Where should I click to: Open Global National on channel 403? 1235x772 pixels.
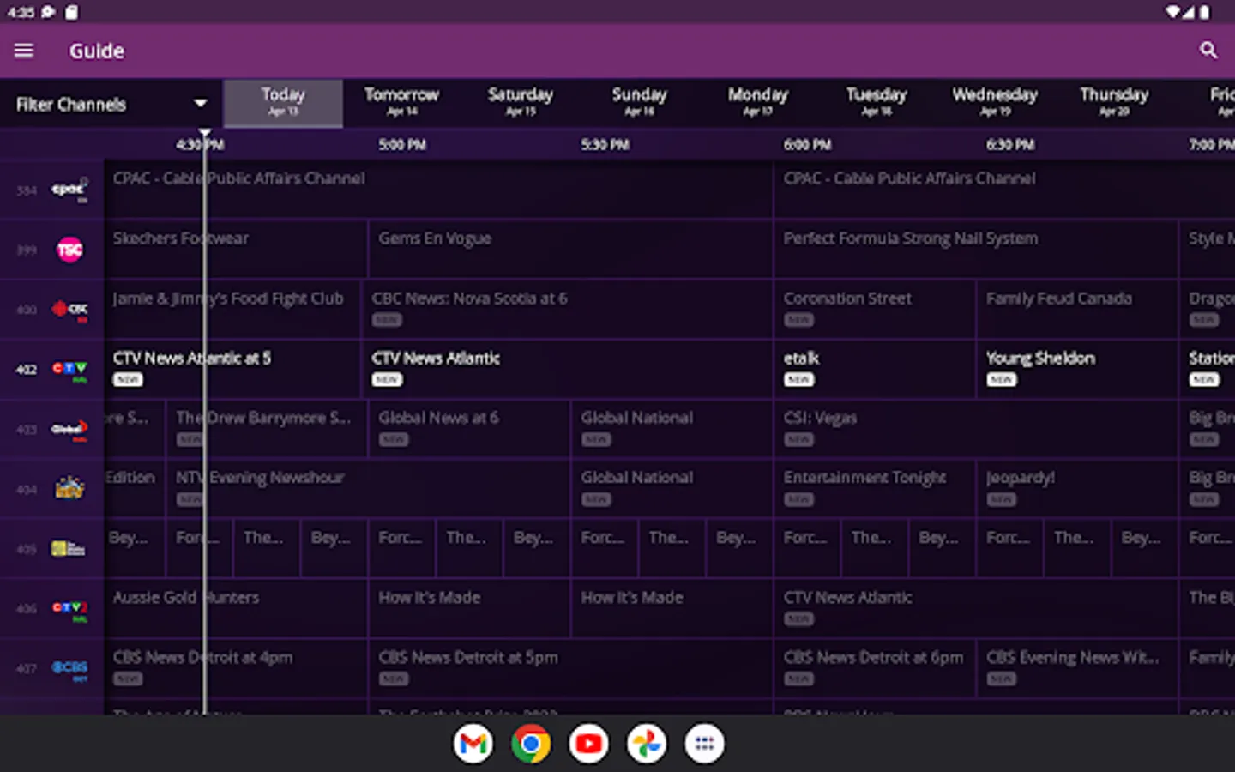point(672,428)
